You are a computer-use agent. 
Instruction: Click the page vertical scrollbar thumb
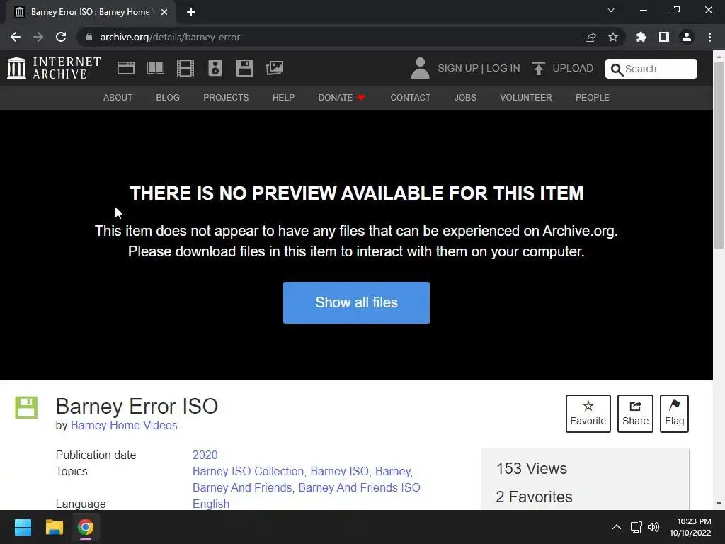click(x=719, y=155)
